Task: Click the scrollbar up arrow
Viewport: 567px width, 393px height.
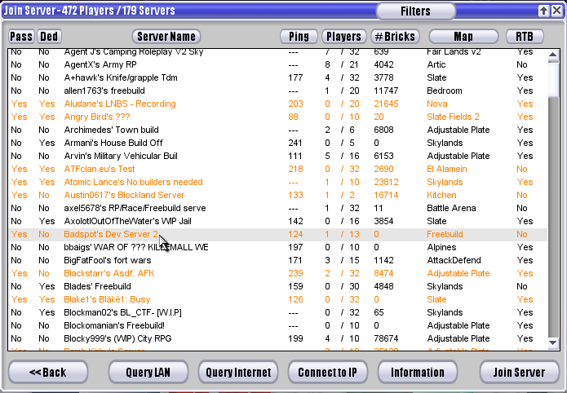Action: [554, 55]
